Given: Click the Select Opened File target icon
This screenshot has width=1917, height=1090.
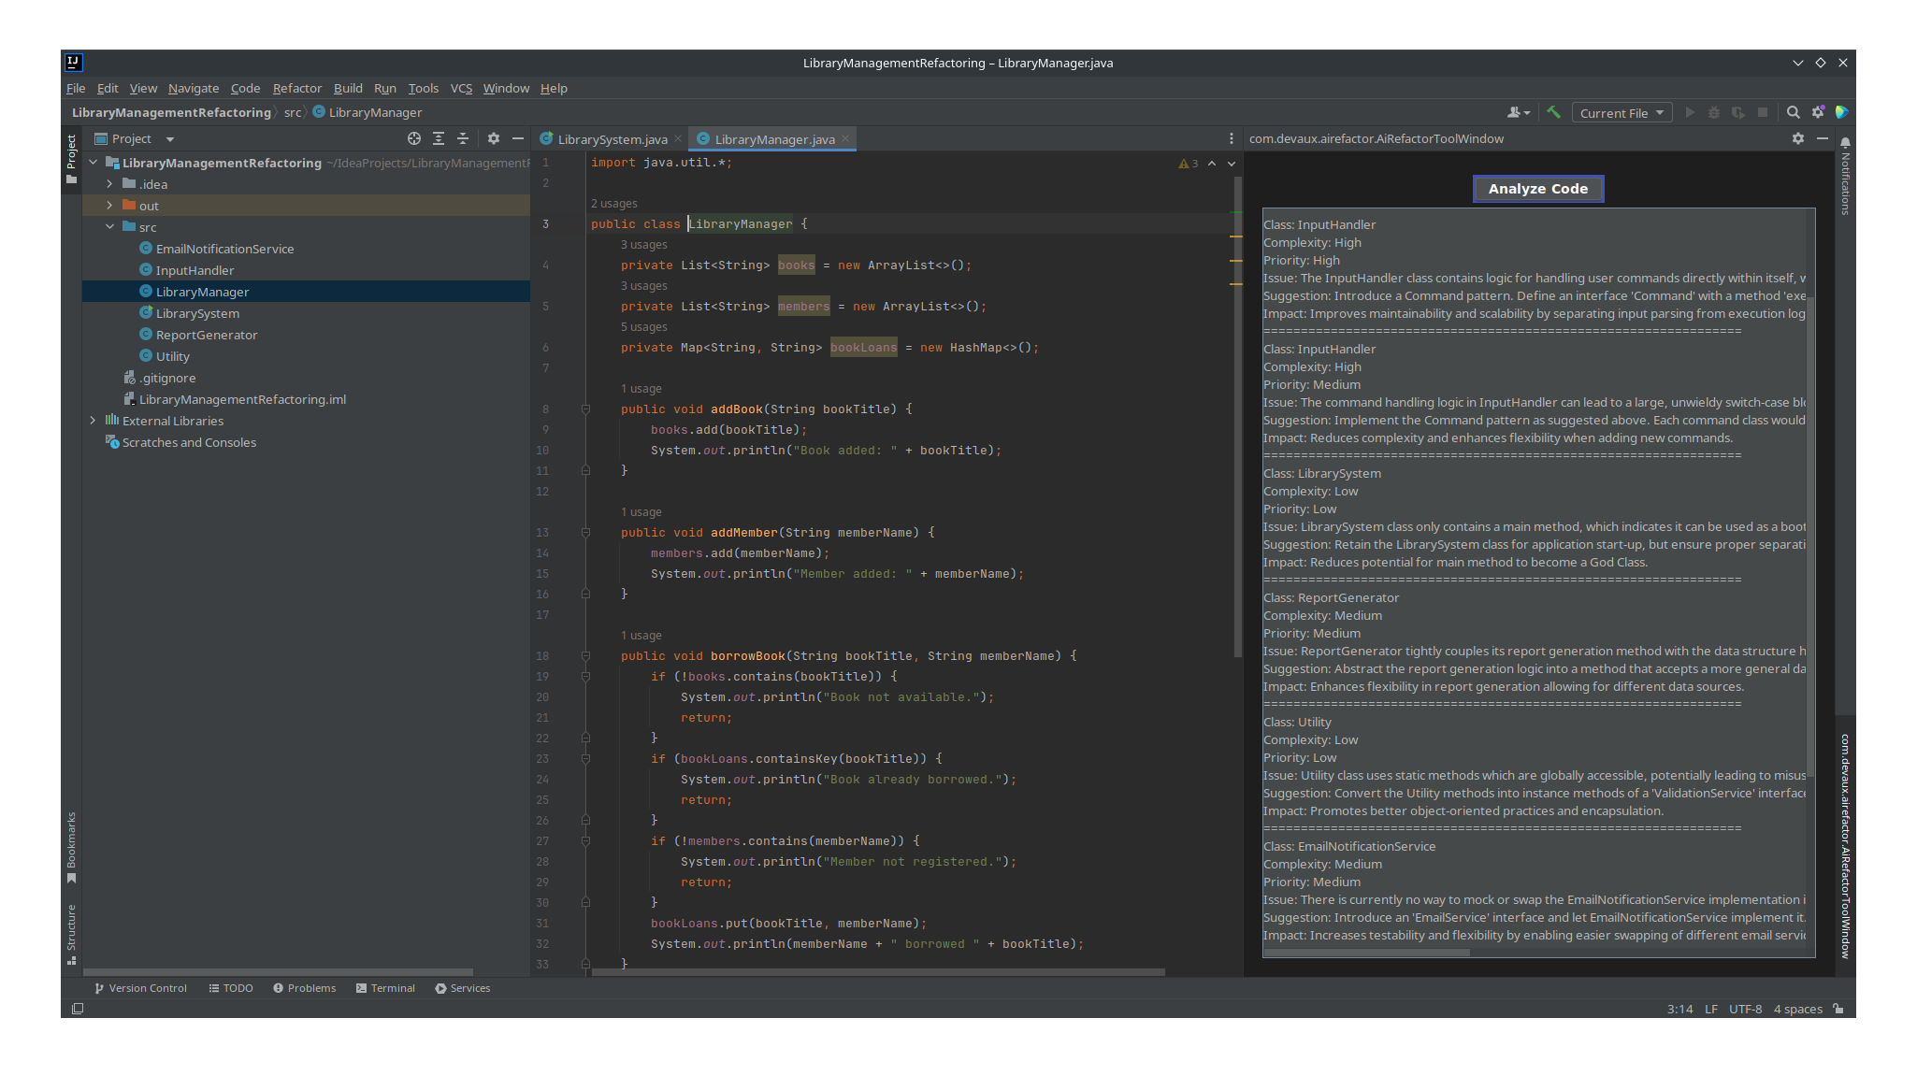Looking at the screenshot, I should click(x=414, y=138).
